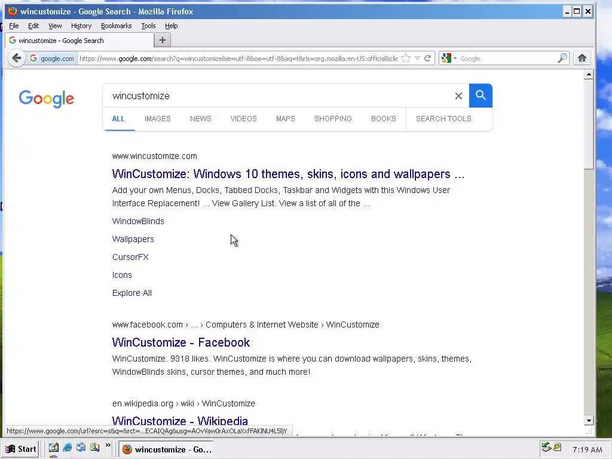
Task: Open the Explore All sitelink
Action: [x=132, y=293]
